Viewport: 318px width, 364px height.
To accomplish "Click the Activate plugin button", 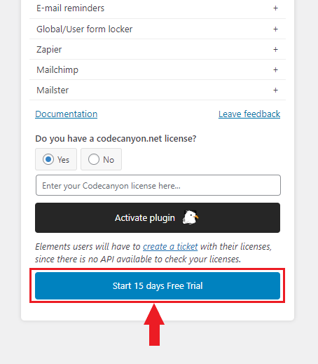I will (158, 217).
